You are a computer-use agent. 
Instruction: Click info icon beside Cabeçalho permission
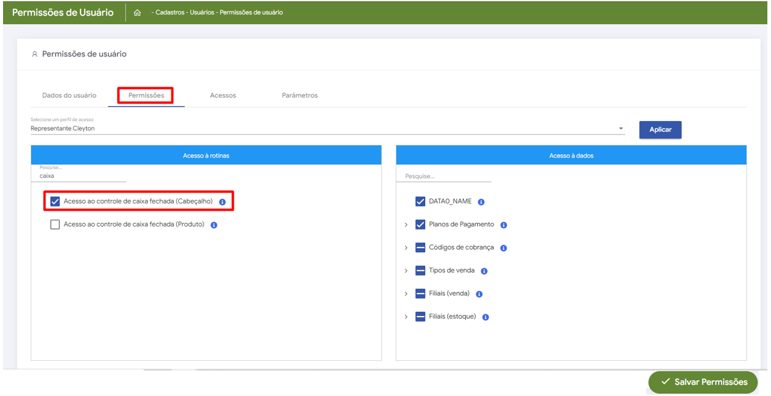coord(222,202)
